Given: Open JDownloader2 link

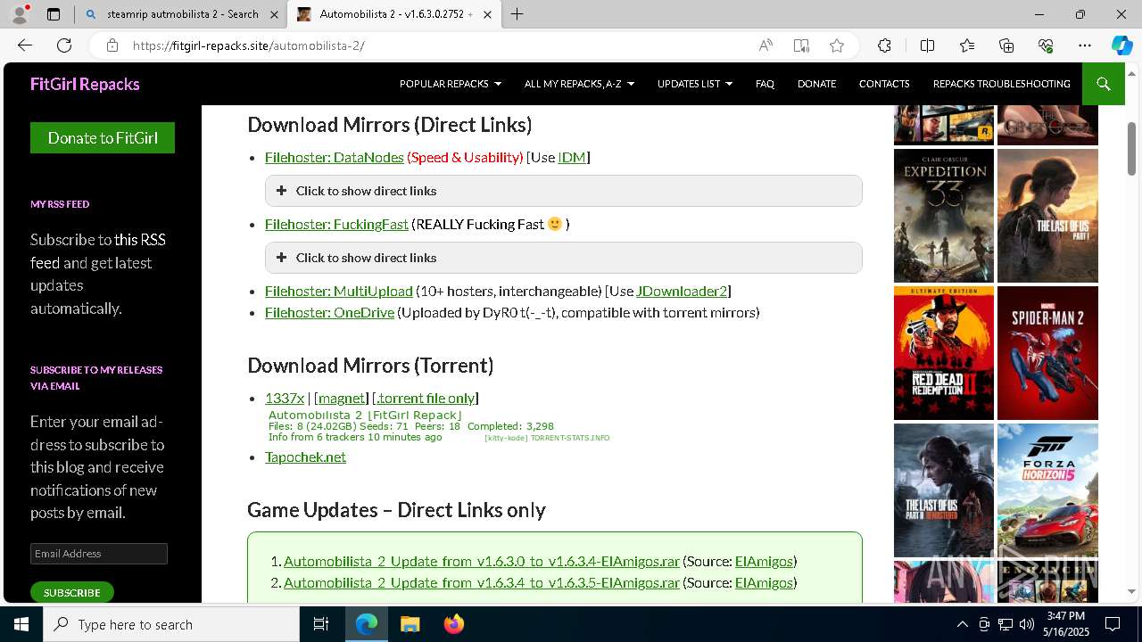Looking at the screenshot, I should tap(682, 291).
